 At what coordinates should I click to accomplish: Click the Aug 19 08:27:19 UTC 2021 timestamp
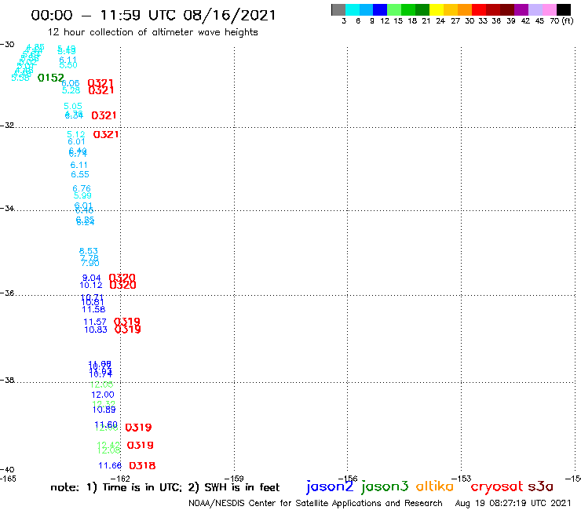[x=513, y=504]
